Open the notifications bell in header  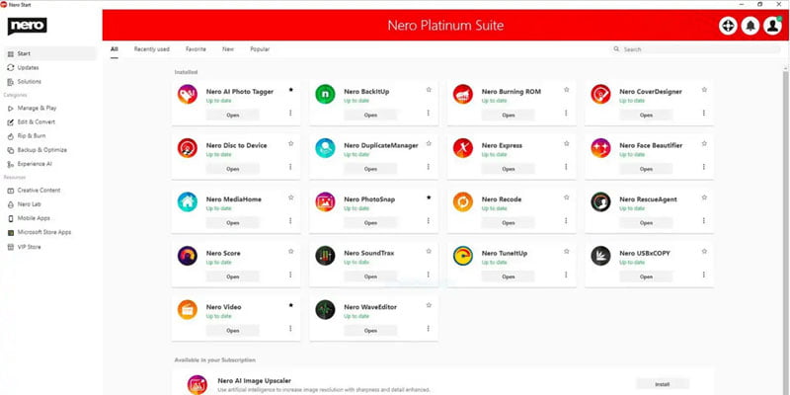[750, 26]
